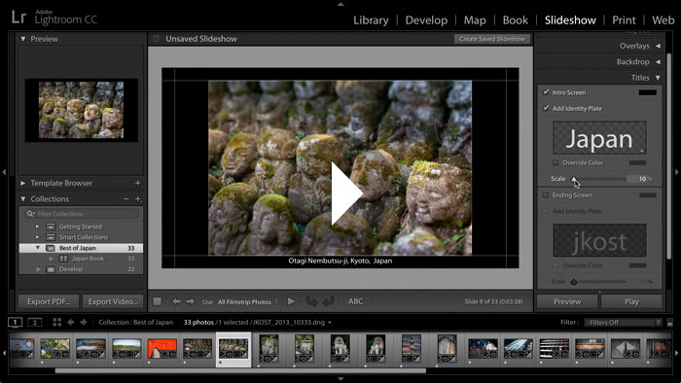
Task: Rotate adornment clockwise icon
Action: (329, 301)
